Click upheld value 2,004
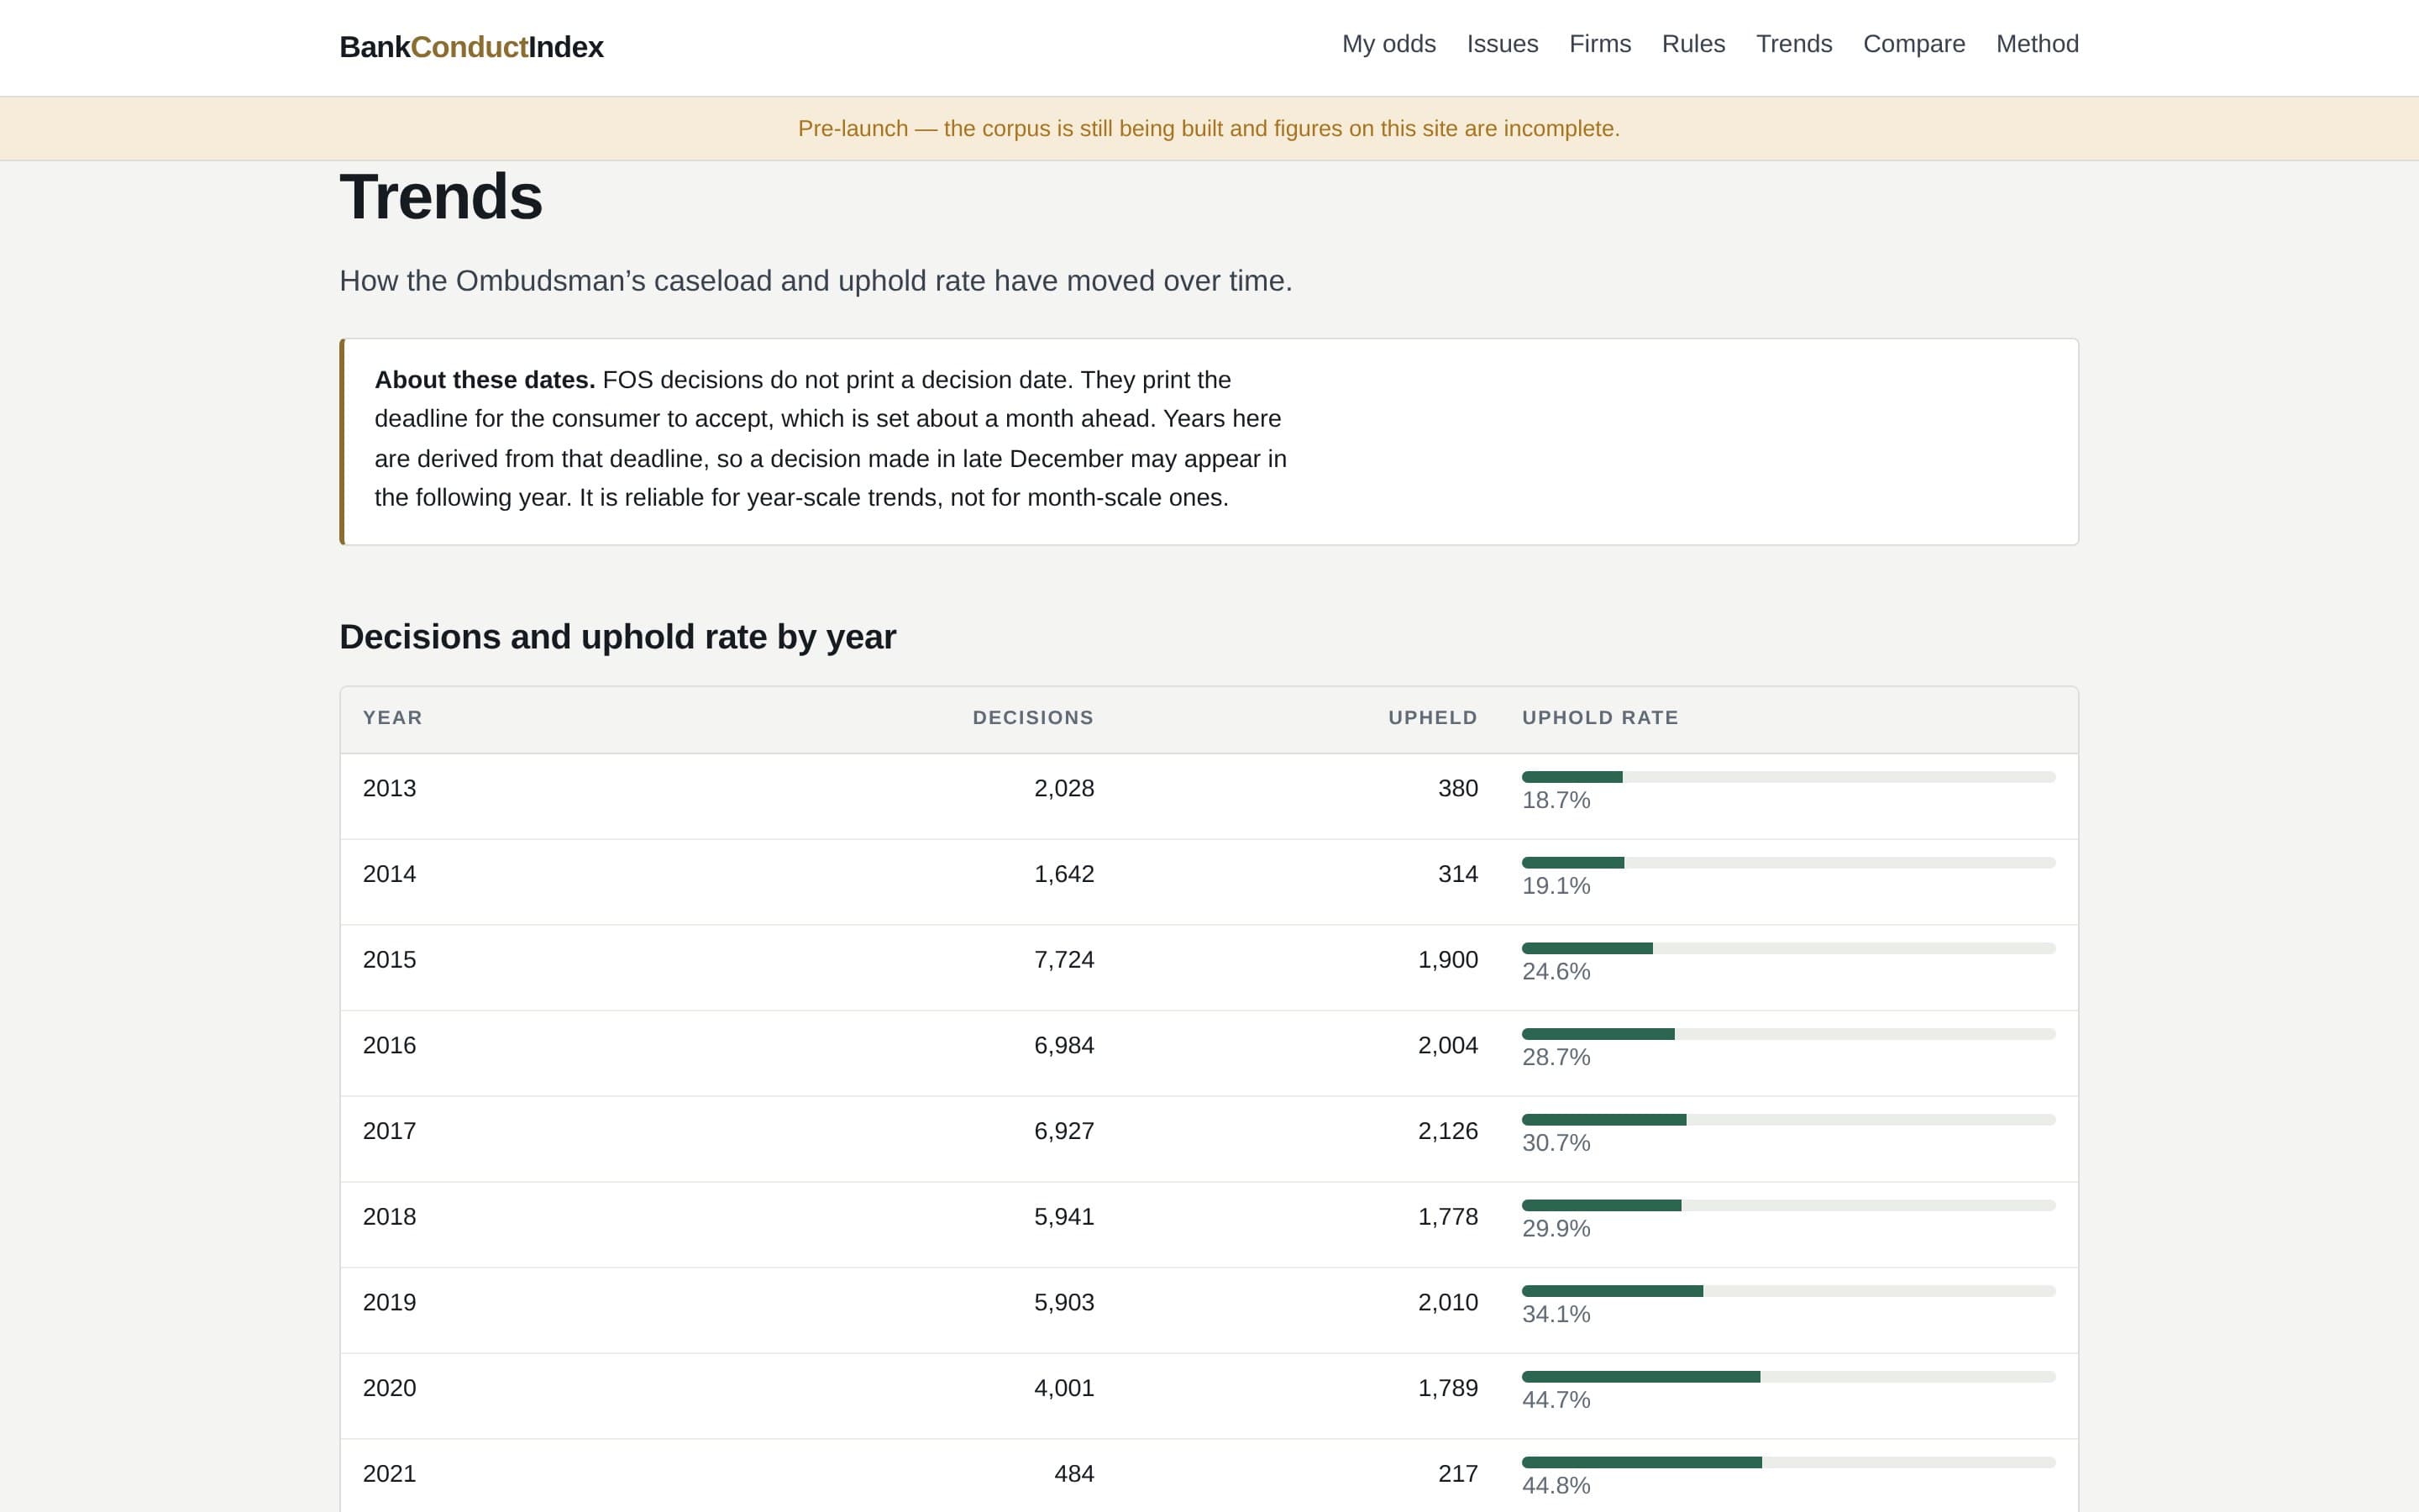Viewport: 2419px width, 1512px height. pyautogui.click(x=1447, y=1045)
